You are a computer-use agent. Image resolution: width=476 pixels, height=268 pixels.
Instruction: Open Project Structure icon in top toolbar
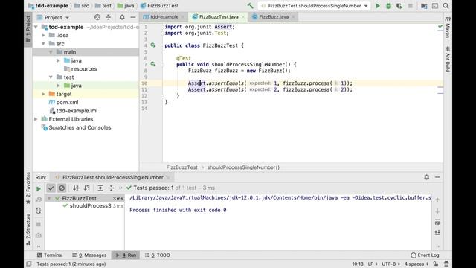point(424,6)
